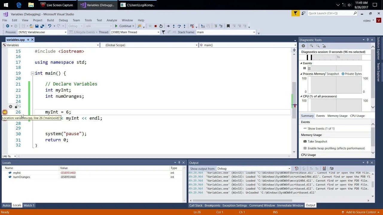Click the Windows Start button
This screenshot has width=383, height=215.
6,5
